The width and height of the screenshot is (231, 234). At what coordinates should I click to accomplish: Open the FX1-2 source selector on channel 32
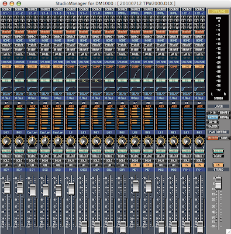199,13
